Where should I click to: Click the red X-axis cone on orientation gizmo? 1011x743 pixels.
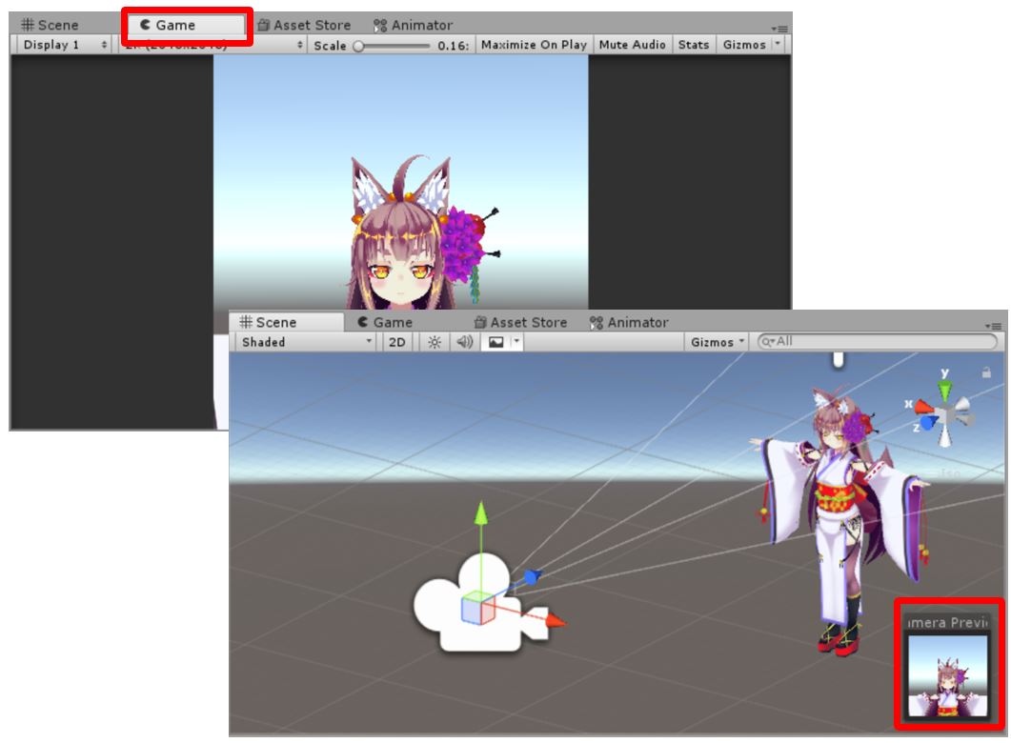(x=922, y=408)
